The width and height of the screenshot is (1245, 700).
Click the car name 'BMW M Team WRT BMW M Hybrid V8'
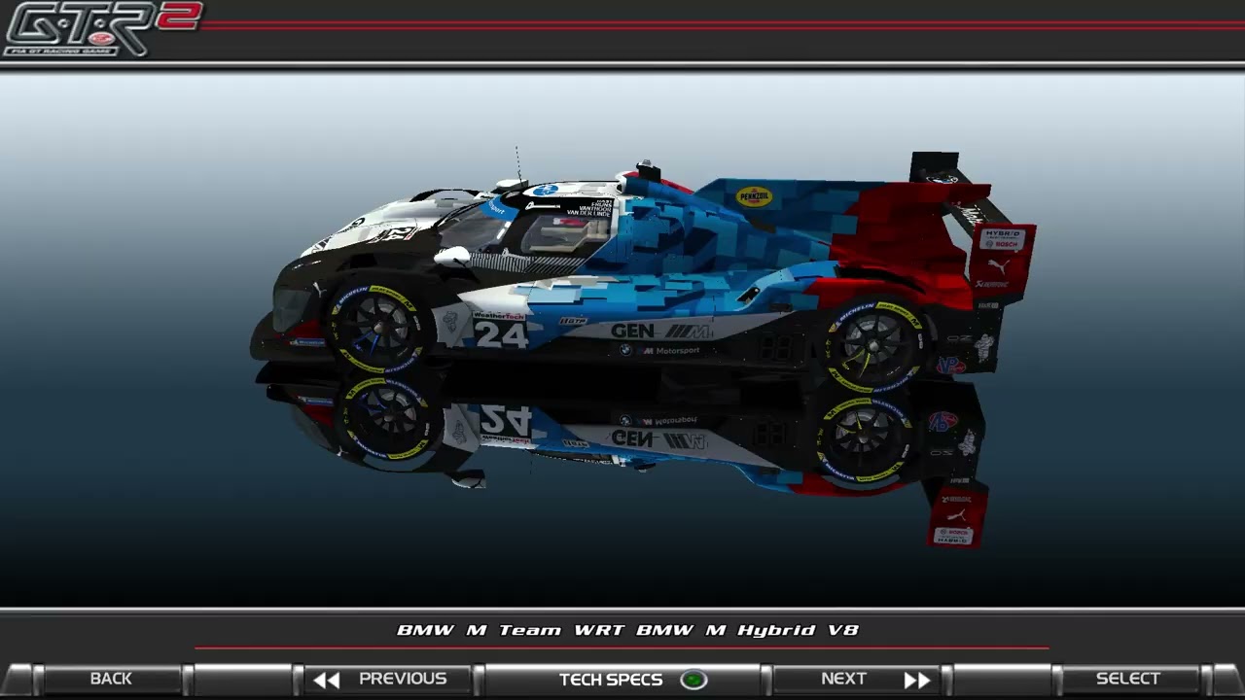[x=627, y=630]
